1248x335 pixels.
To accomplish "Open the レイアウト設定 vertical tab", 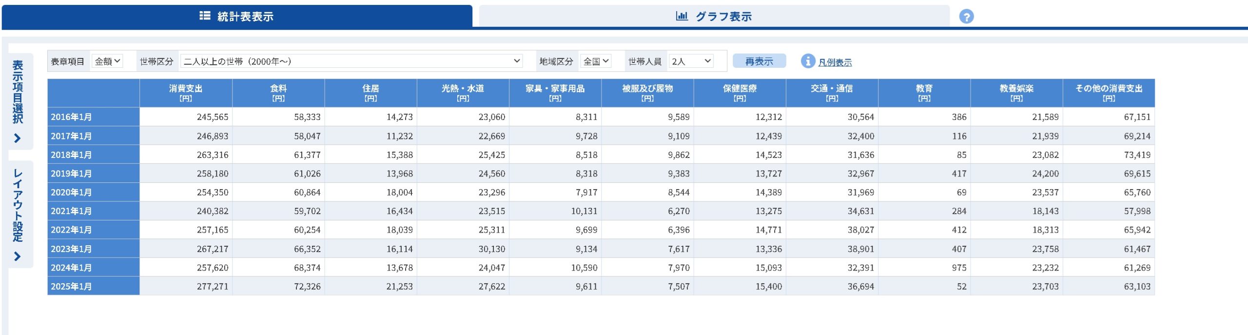I will [20, 214].
